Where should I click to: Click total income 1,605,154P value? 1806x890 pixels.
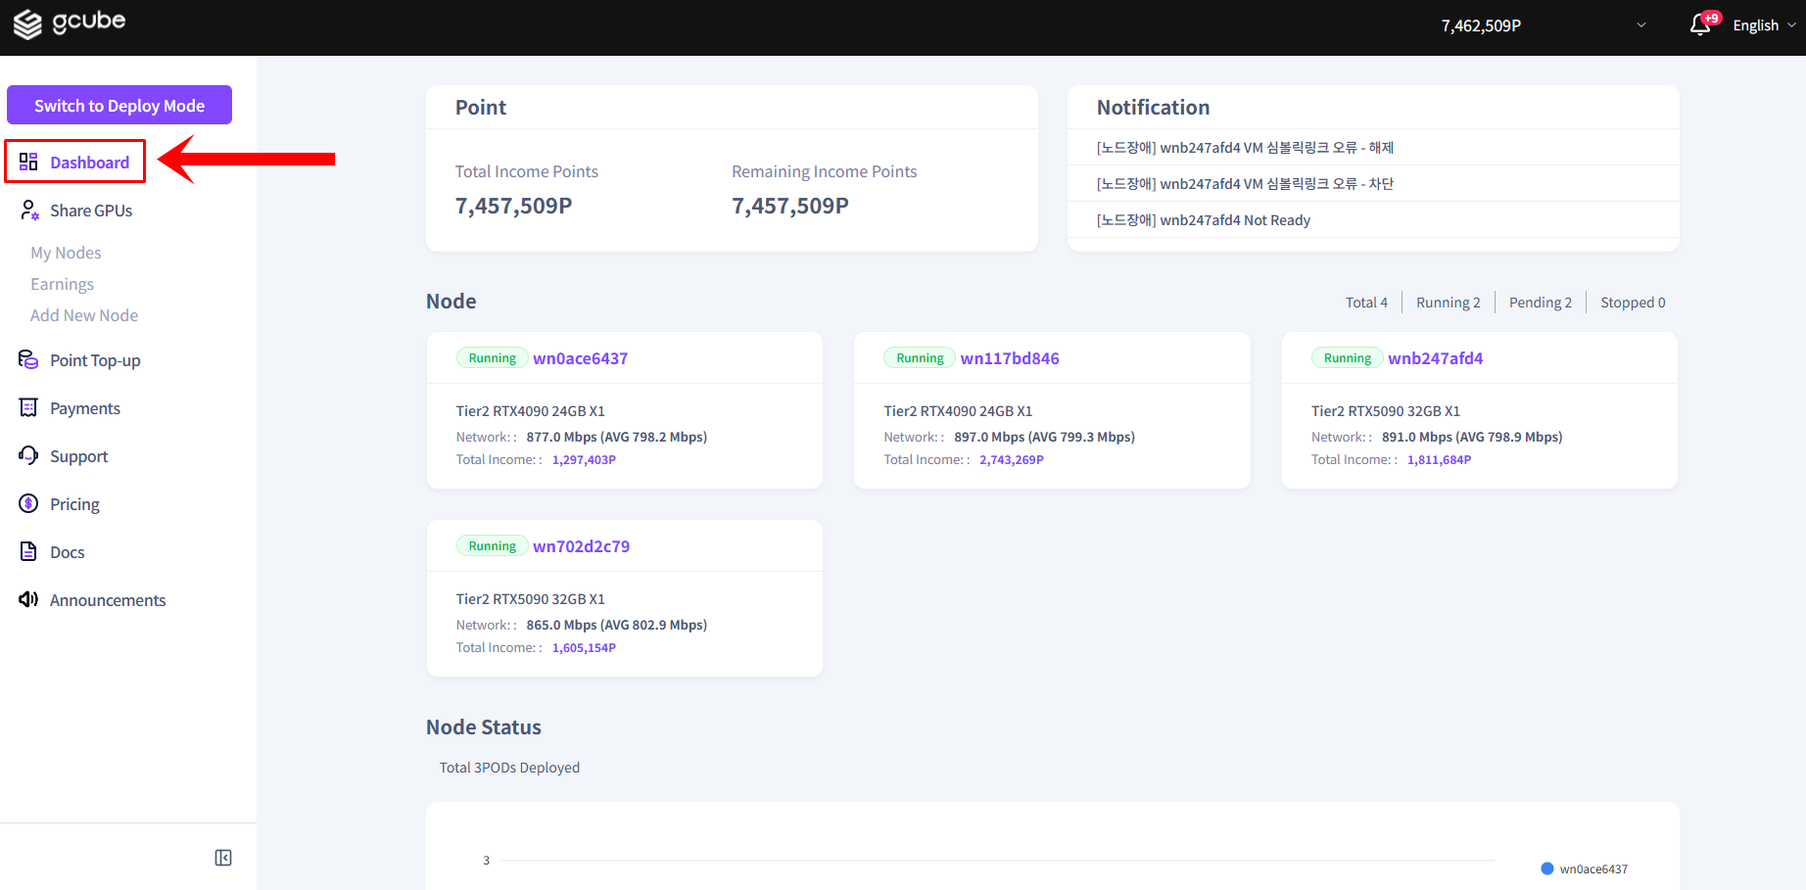pyautogui.click(x=584, y=647)
